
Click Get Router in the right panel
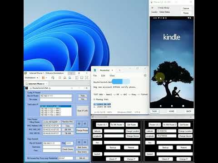184,125
